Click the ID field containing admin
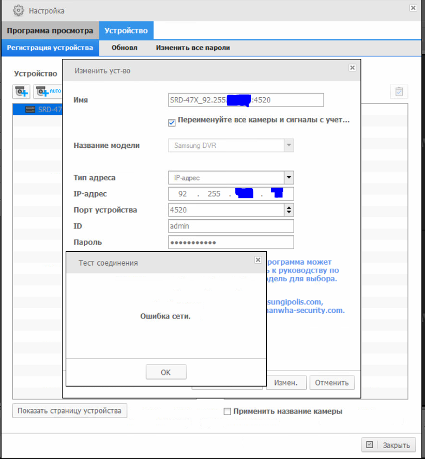The image size is (425, 459). pos(231,226)
